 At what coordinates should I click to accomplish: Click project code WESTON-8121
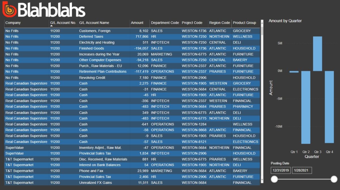pos(194,142)
